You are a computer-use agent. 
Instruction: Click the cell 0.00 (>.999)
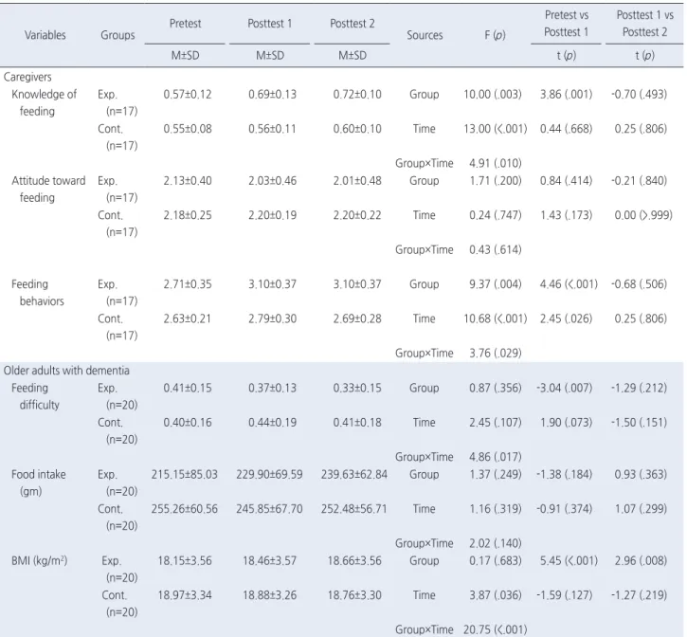click(x=643, y=215)
